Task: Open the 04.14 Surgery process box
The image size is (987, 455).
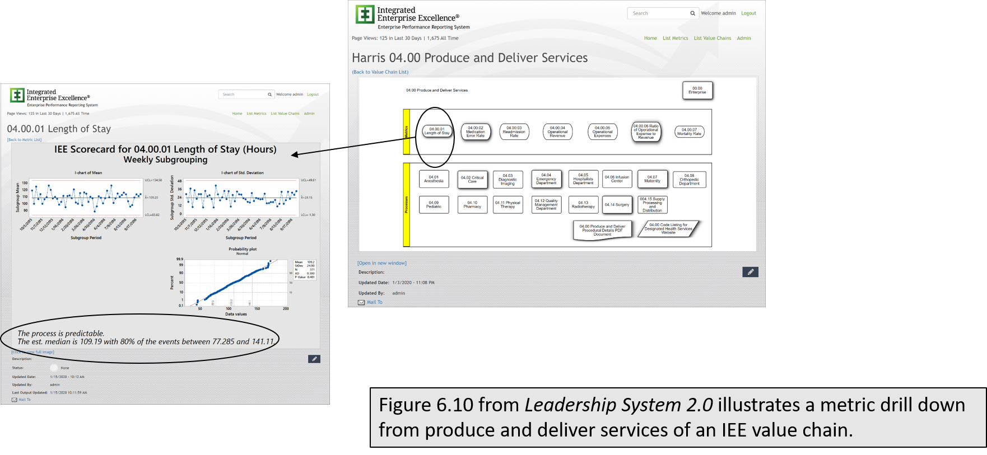Action: [617, 205]
